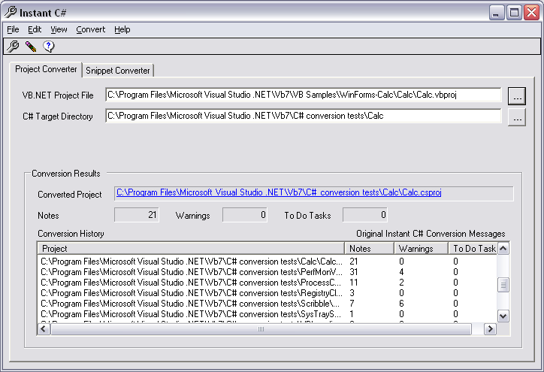The image size is (544, 372).
Task: Click the history list scroll up arrow
Action: coord(503,249)
